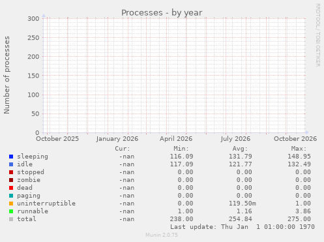Click runnable max value 3.86

(303, 211)
